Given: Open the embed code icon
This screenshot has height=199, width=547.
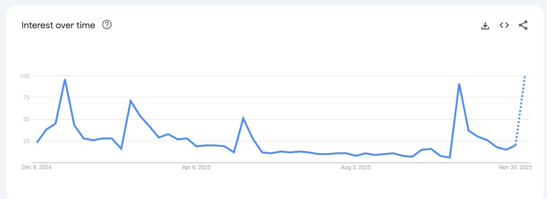Looking at the screenshot, I should (x=504, y=25).
